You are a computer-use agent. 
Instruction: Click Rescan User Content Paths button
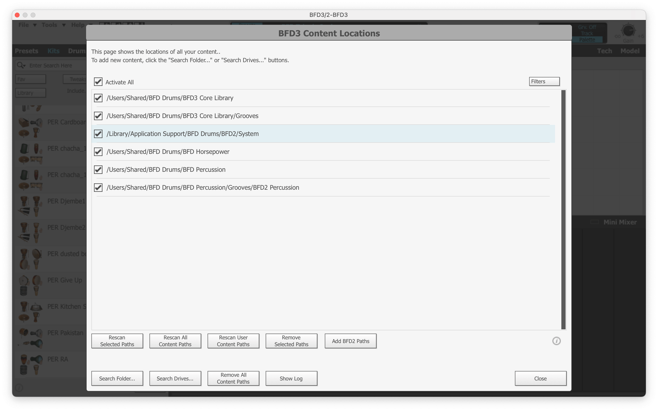click(x=233, y=341)
